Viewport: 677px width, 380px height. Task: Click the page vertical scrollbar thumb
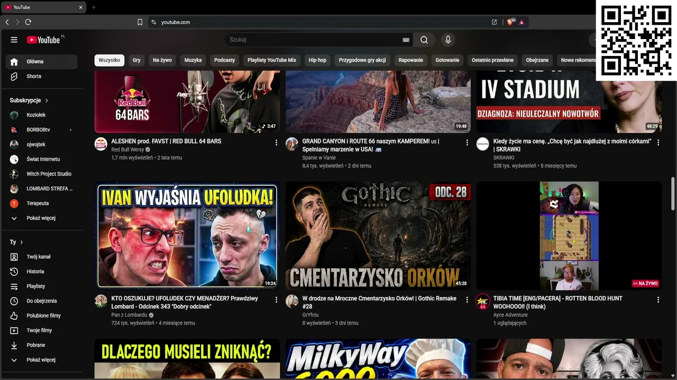pyautogui.click(x=673, y=194)
